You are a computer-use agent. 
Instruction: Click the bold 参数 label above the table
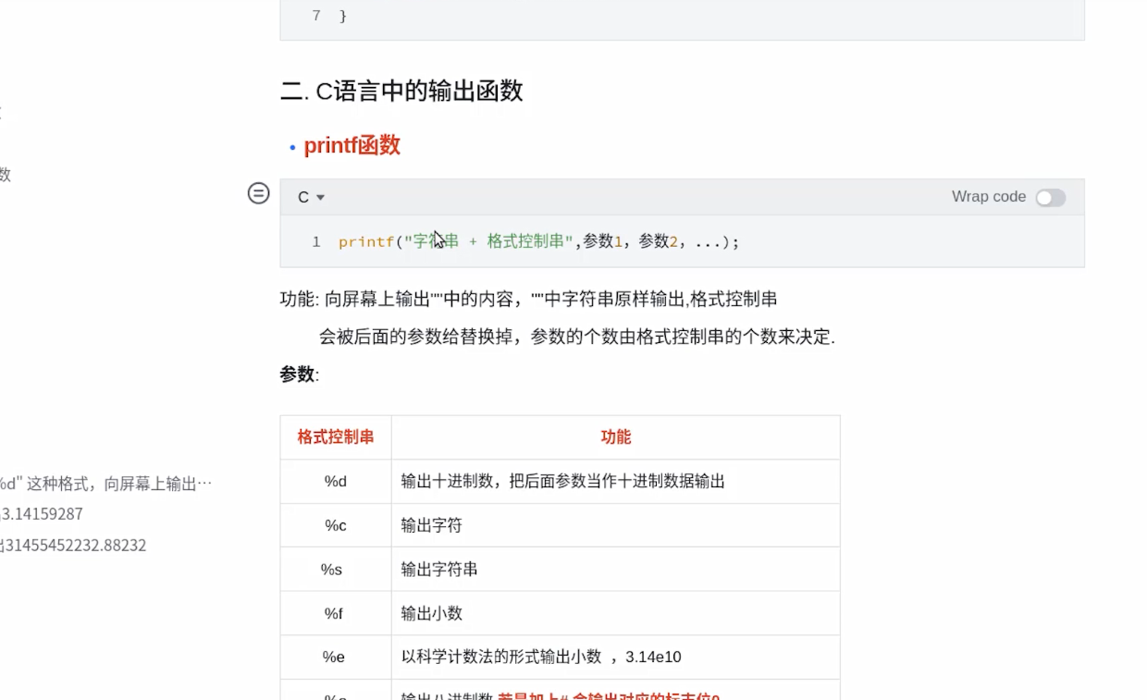pyautogui.click(x=298, y=375)
